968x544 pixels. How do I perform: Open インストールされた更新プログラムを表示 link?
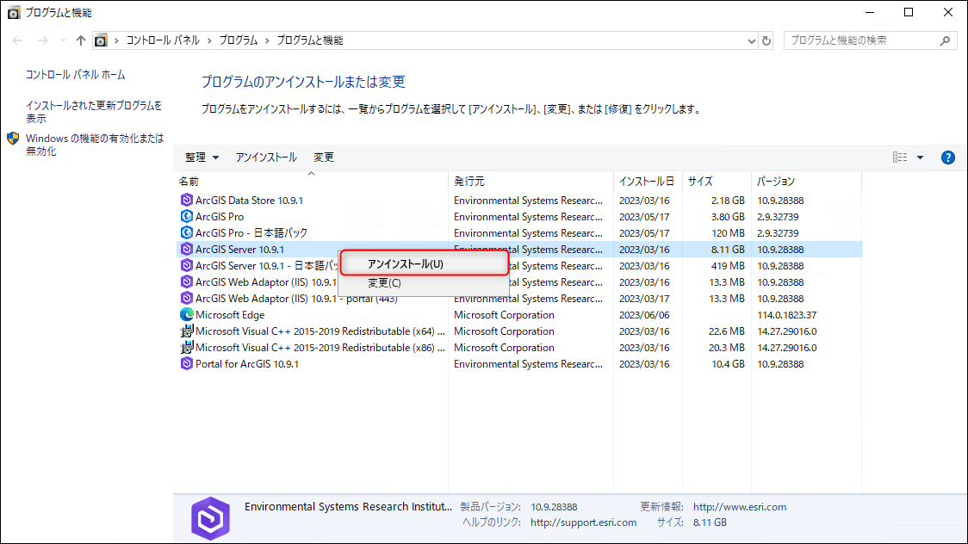tap(94, 112)
